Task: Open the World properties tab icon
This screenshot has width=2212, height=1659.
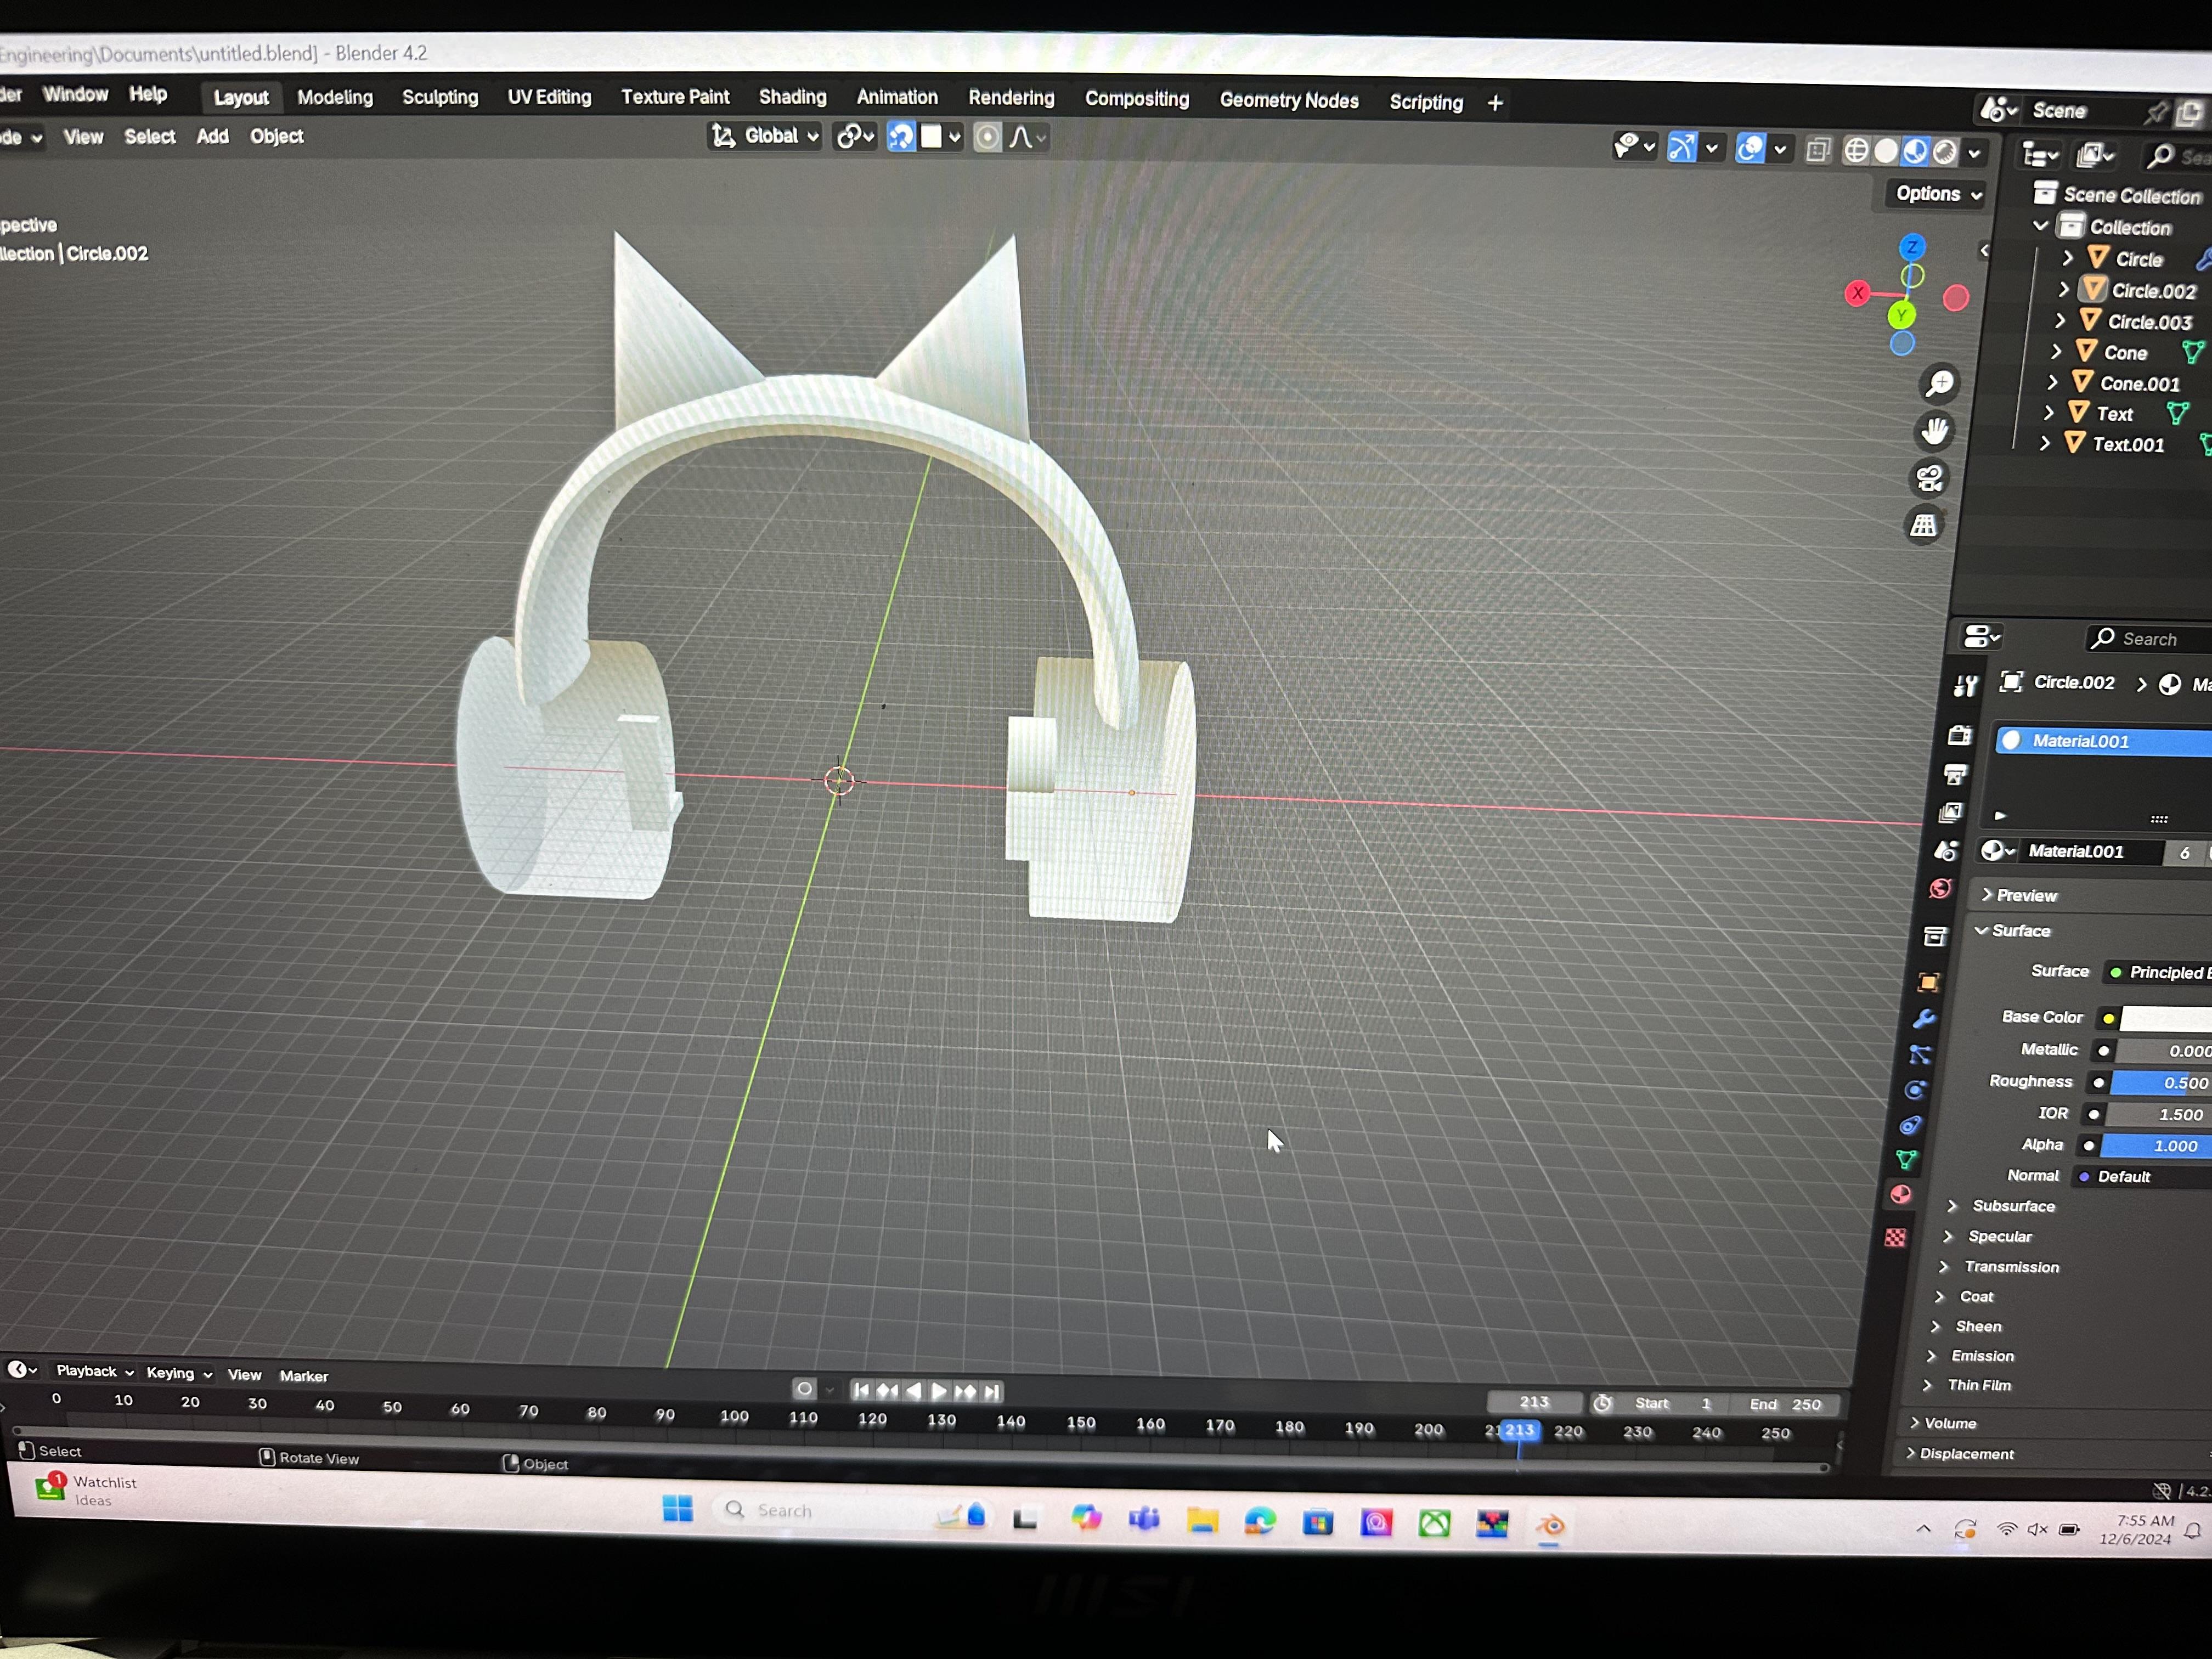Action: (1941, 888)
